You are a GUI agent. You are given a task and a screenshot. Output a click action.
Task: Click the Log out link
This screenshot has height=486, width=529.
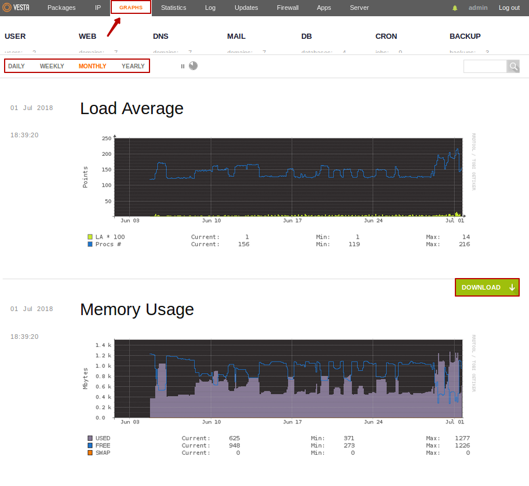coord(509,8)
